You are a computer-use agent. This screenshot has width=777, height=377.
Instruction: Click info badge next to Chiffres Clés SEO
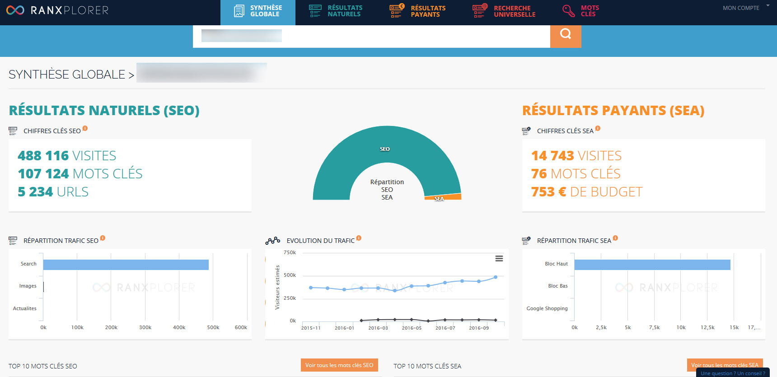point(85,128)
